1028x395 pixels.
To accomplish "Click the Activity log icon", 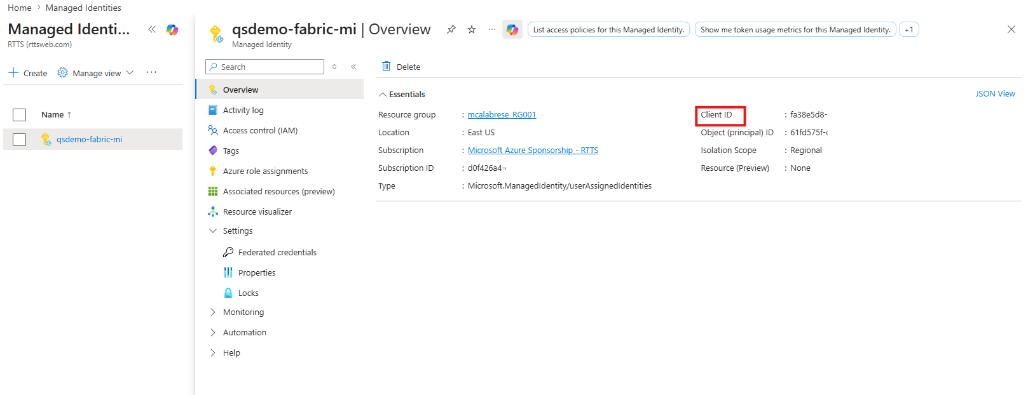I will tap(213, 110).
